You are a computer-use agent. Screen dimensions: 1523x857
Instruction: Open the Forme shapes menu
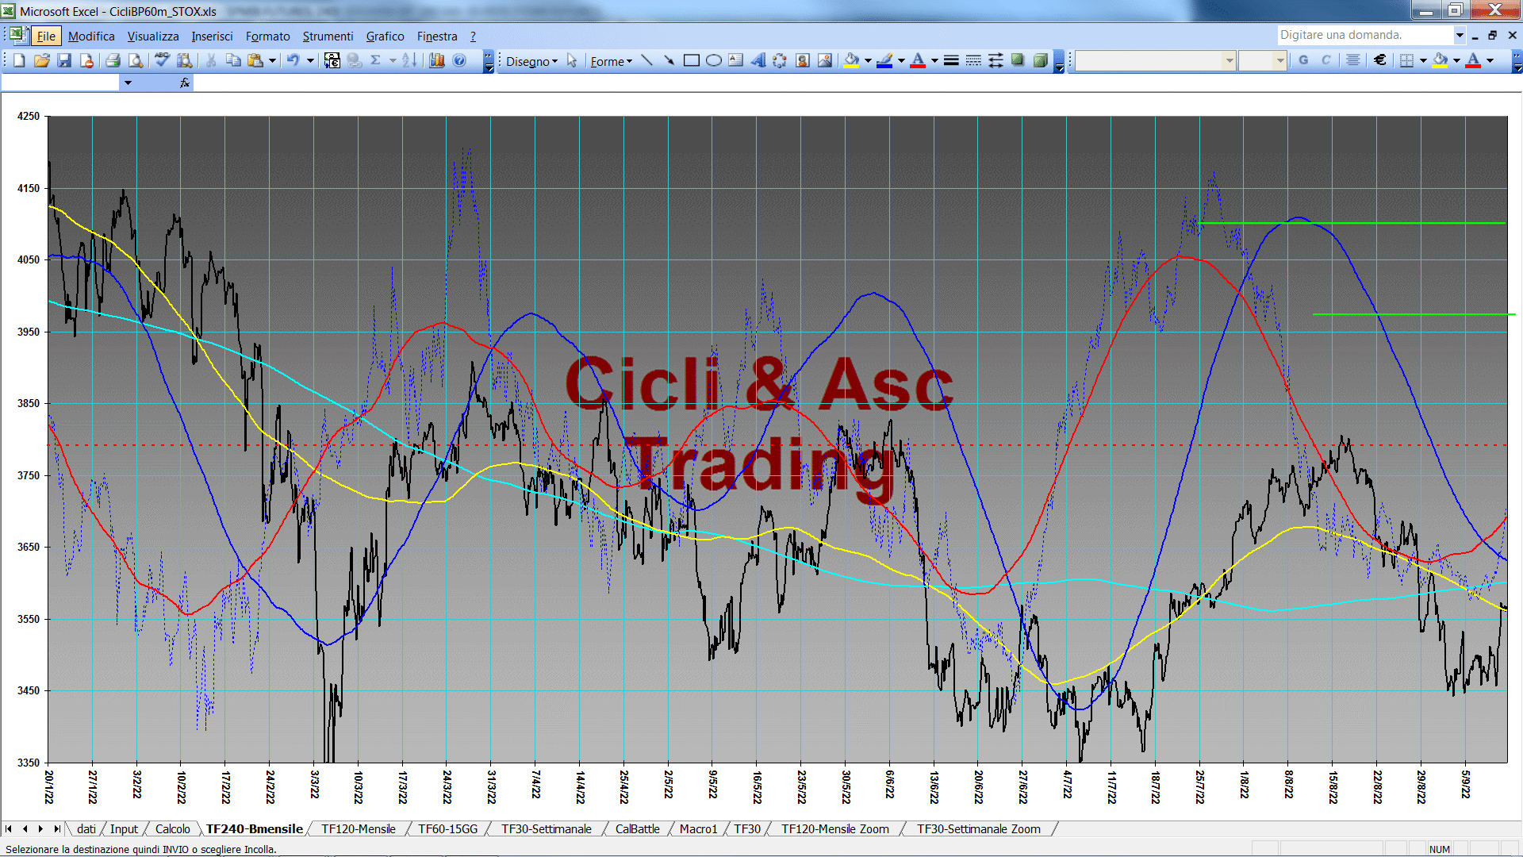click(611, 61)
